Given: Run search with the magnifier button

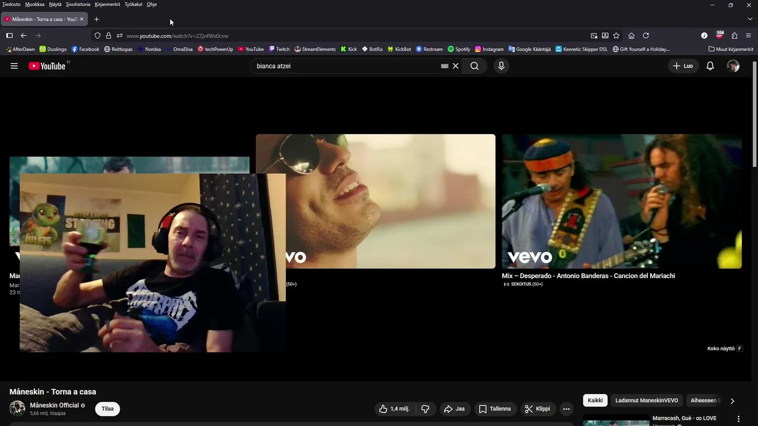Looking at the screenshot, I should pos(474,66).
